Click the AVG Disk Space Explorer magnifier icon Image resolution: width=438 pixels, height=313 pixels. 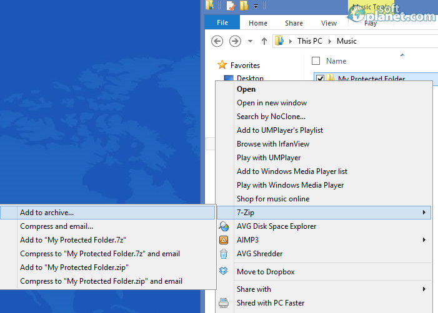pos(224,226)
